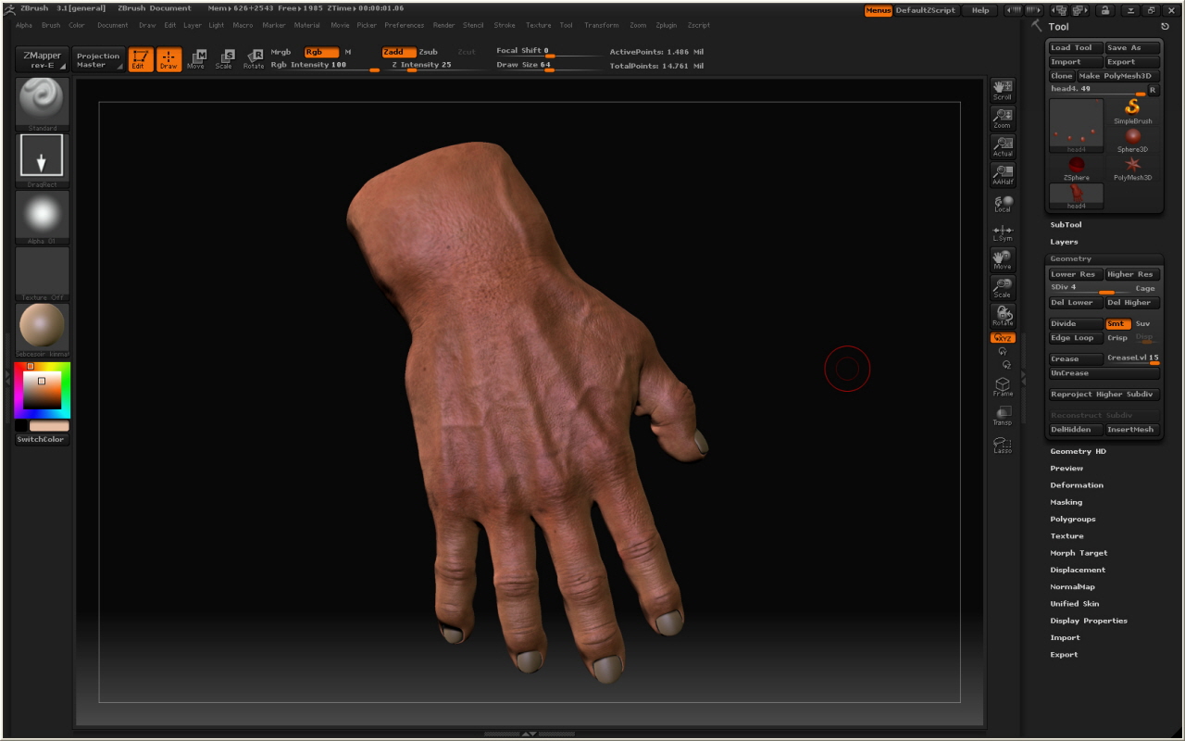This screenshot has height=741, width=1185.
Task: Enable the Transp transparency icon
Action: (1003, 415)
